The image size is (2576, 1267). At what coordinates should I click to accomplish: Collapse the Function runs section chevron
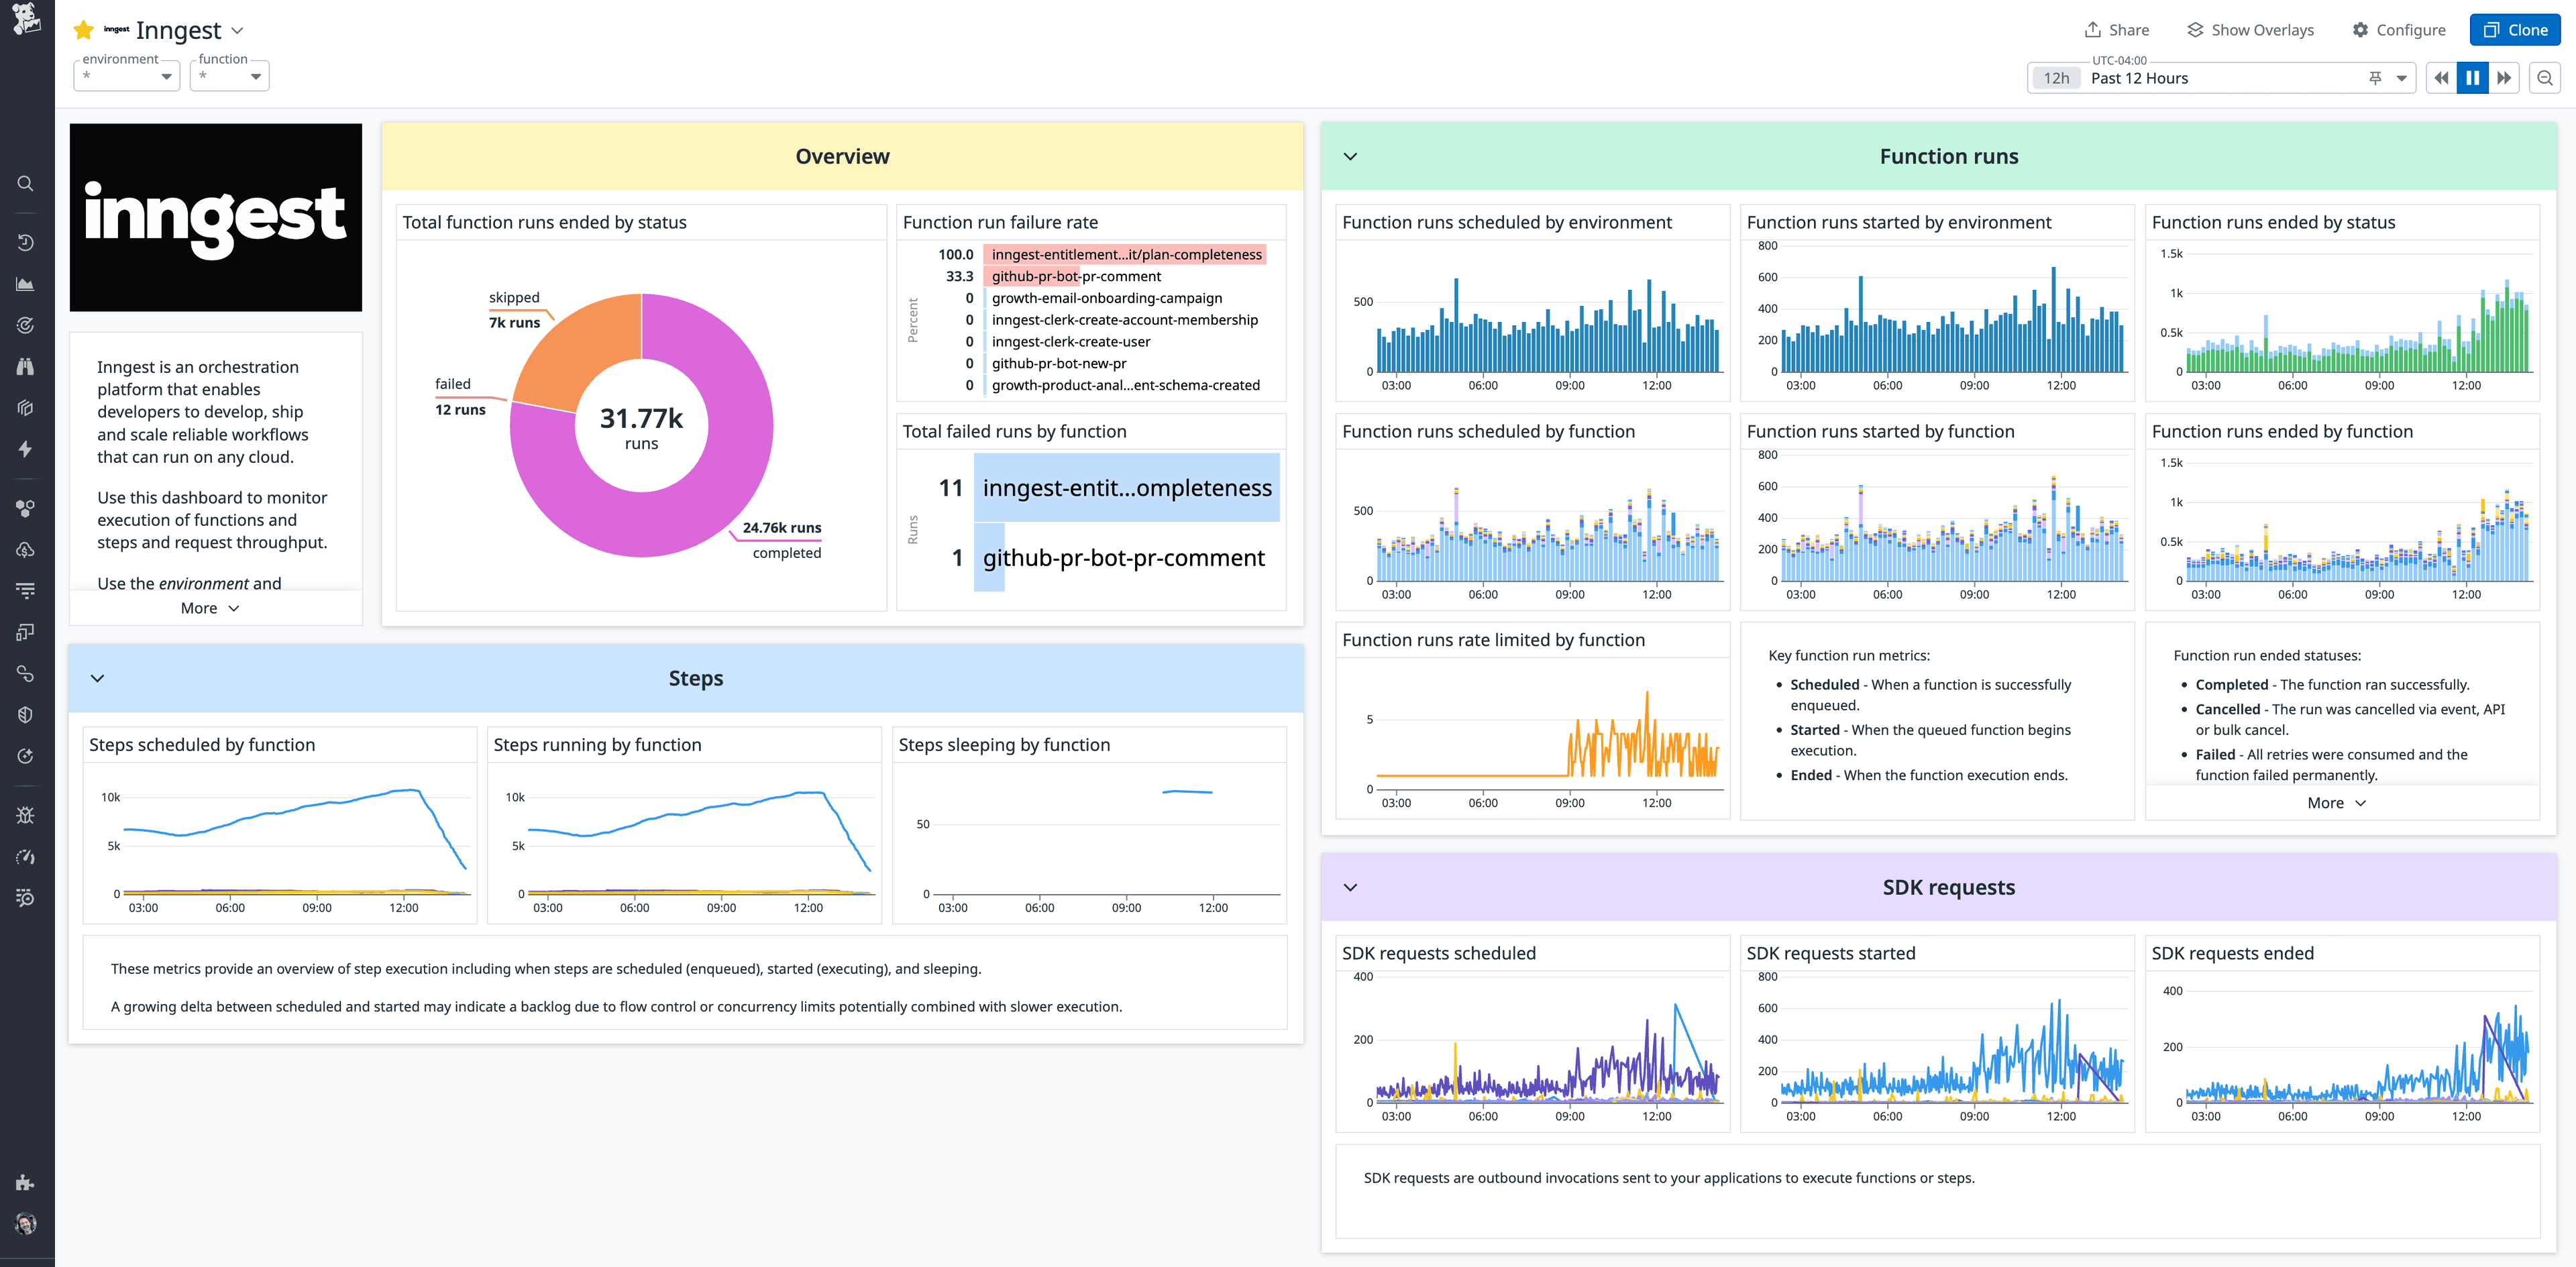click(x=1350, y=156)
